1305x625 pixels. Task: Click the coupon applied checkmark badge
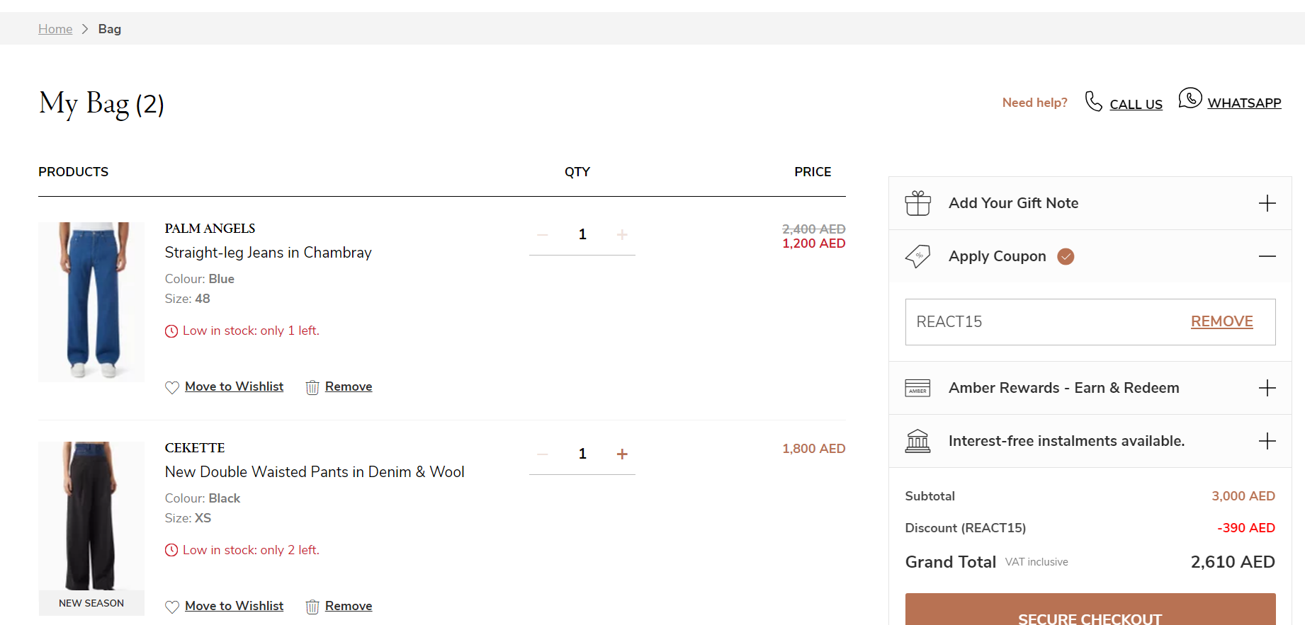pyautogui.click(x=1066, y=256)
